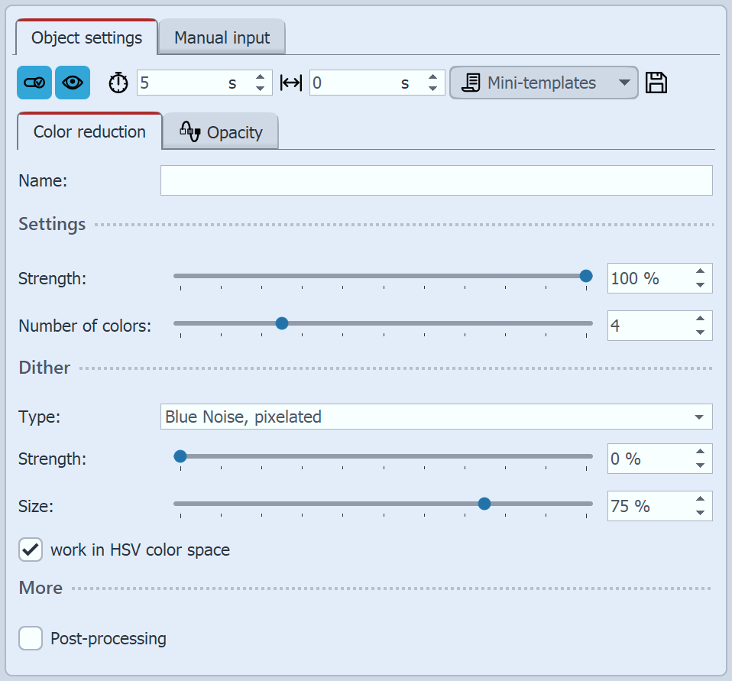This screenshot has height=681, width=732.
Task: Click the eye visibility icon in the toolbar
Action: tap(73, 82)
